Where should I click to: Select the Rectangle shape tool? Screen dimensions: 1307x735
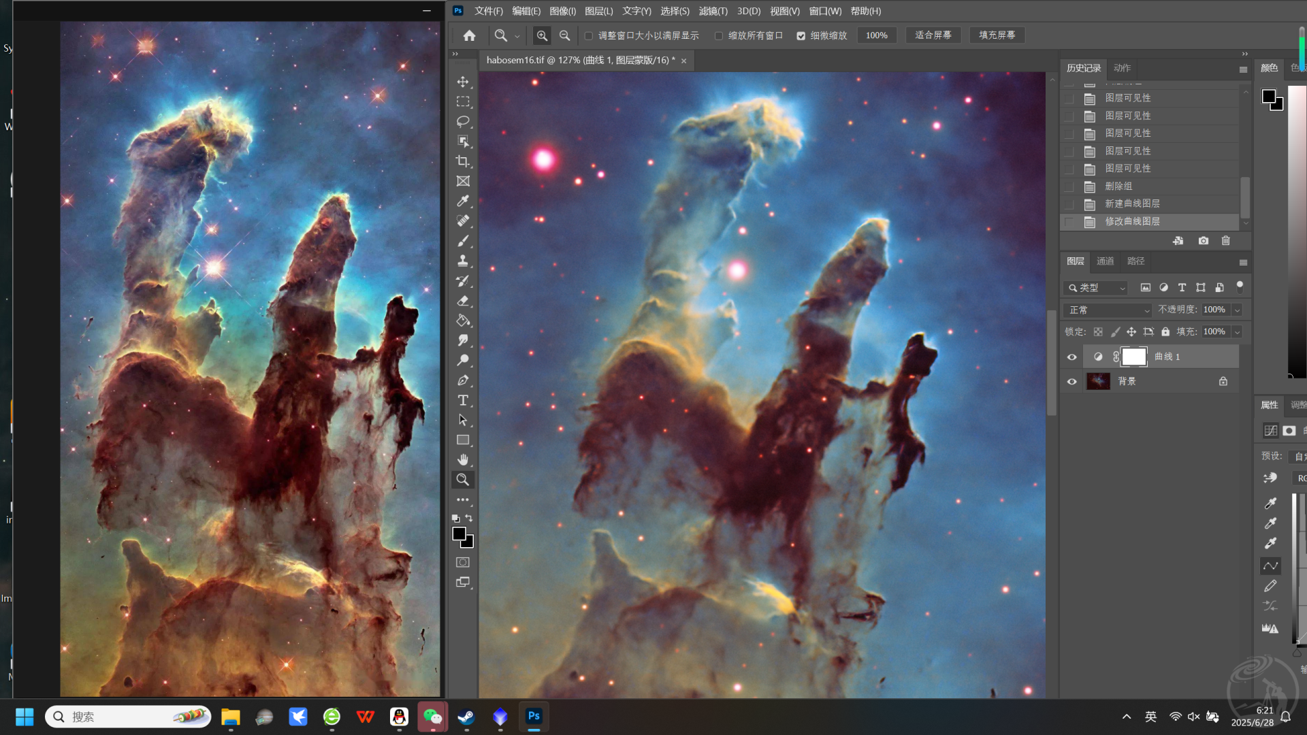463,440
